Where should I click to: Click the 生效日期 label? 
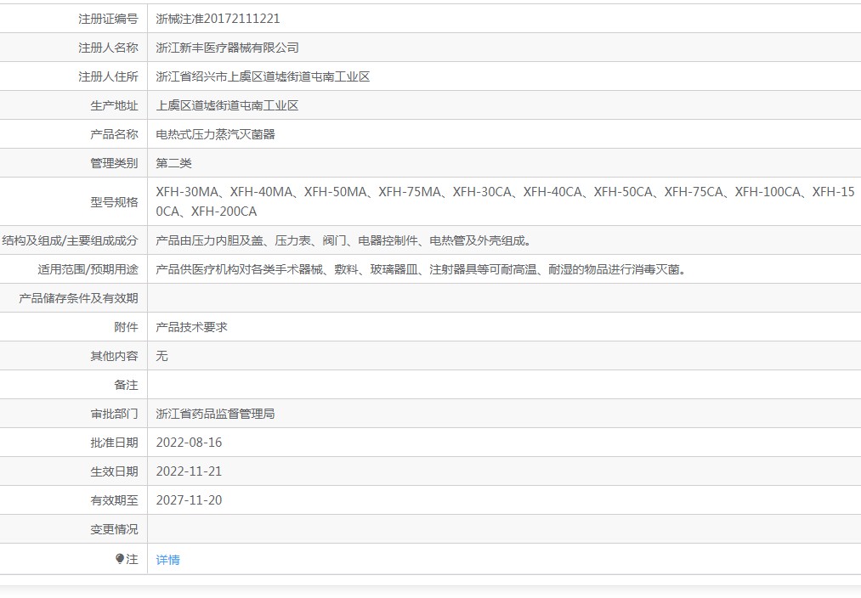coord(114,471)
